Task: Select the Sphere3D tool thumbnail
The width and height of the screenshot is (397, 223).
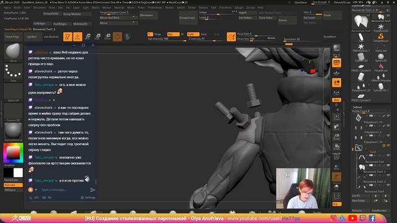Action: coord(380,58)
